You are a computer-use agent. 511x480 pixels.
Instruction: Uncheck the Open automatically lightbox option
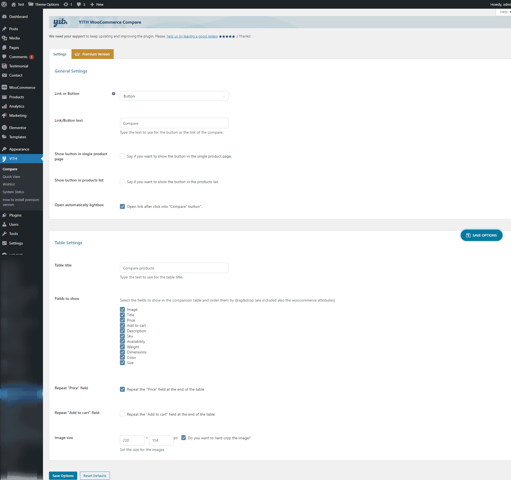coord(122,206)
